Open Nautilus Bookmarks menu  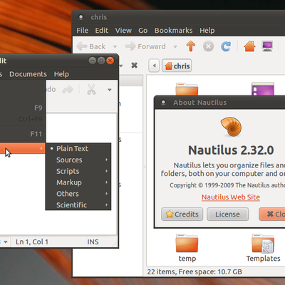[173, 31]
